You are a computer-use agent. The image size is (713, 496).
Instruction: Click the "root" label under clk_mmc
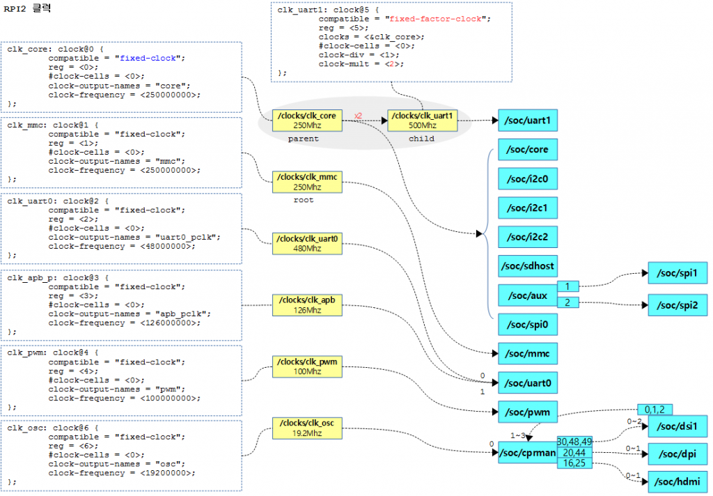click(304, 200)
